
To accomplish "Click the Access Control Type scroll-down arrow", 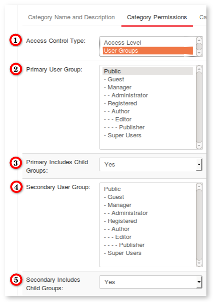I will pyautogui.click(x=199, y=53).
